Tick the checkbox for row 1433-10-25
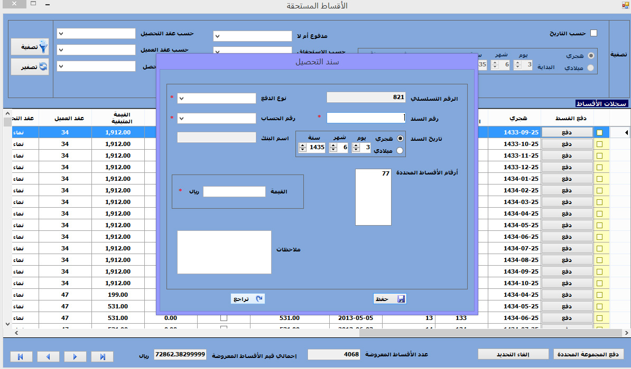This screenshot has height=369, width=631. (599, 143)
